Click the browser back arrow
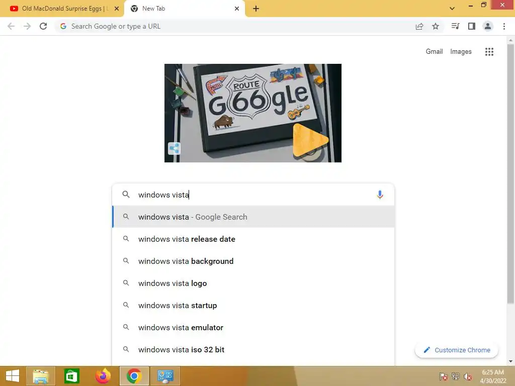The width and height of the screenshot is (515, 386). tap(11, 26)
